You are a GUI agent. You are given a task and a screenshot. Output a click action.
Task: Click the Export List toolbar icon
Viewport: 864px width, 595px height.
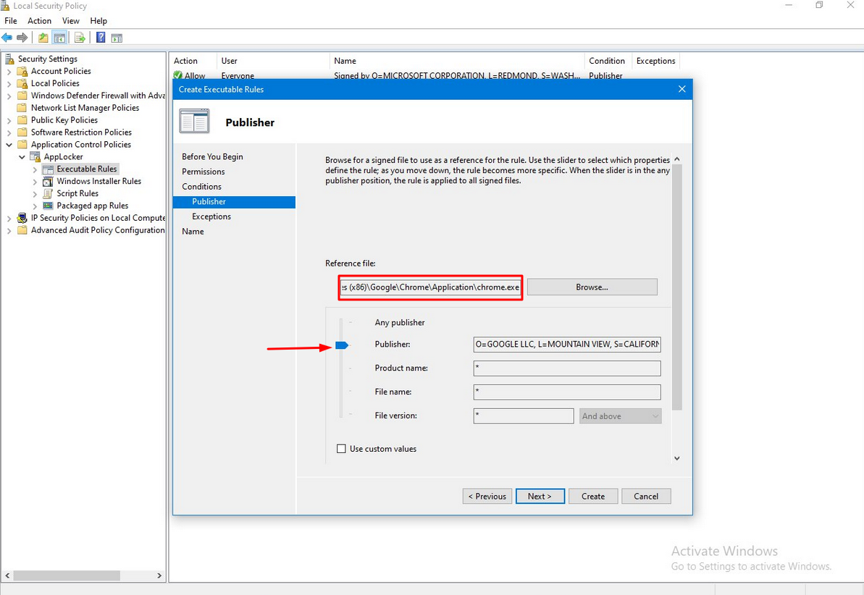click(80, 38)
